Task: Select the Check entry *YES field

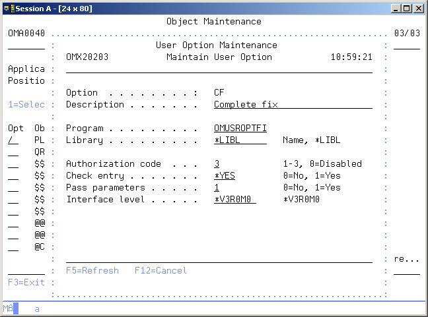Action: click(x=225, y=176)
